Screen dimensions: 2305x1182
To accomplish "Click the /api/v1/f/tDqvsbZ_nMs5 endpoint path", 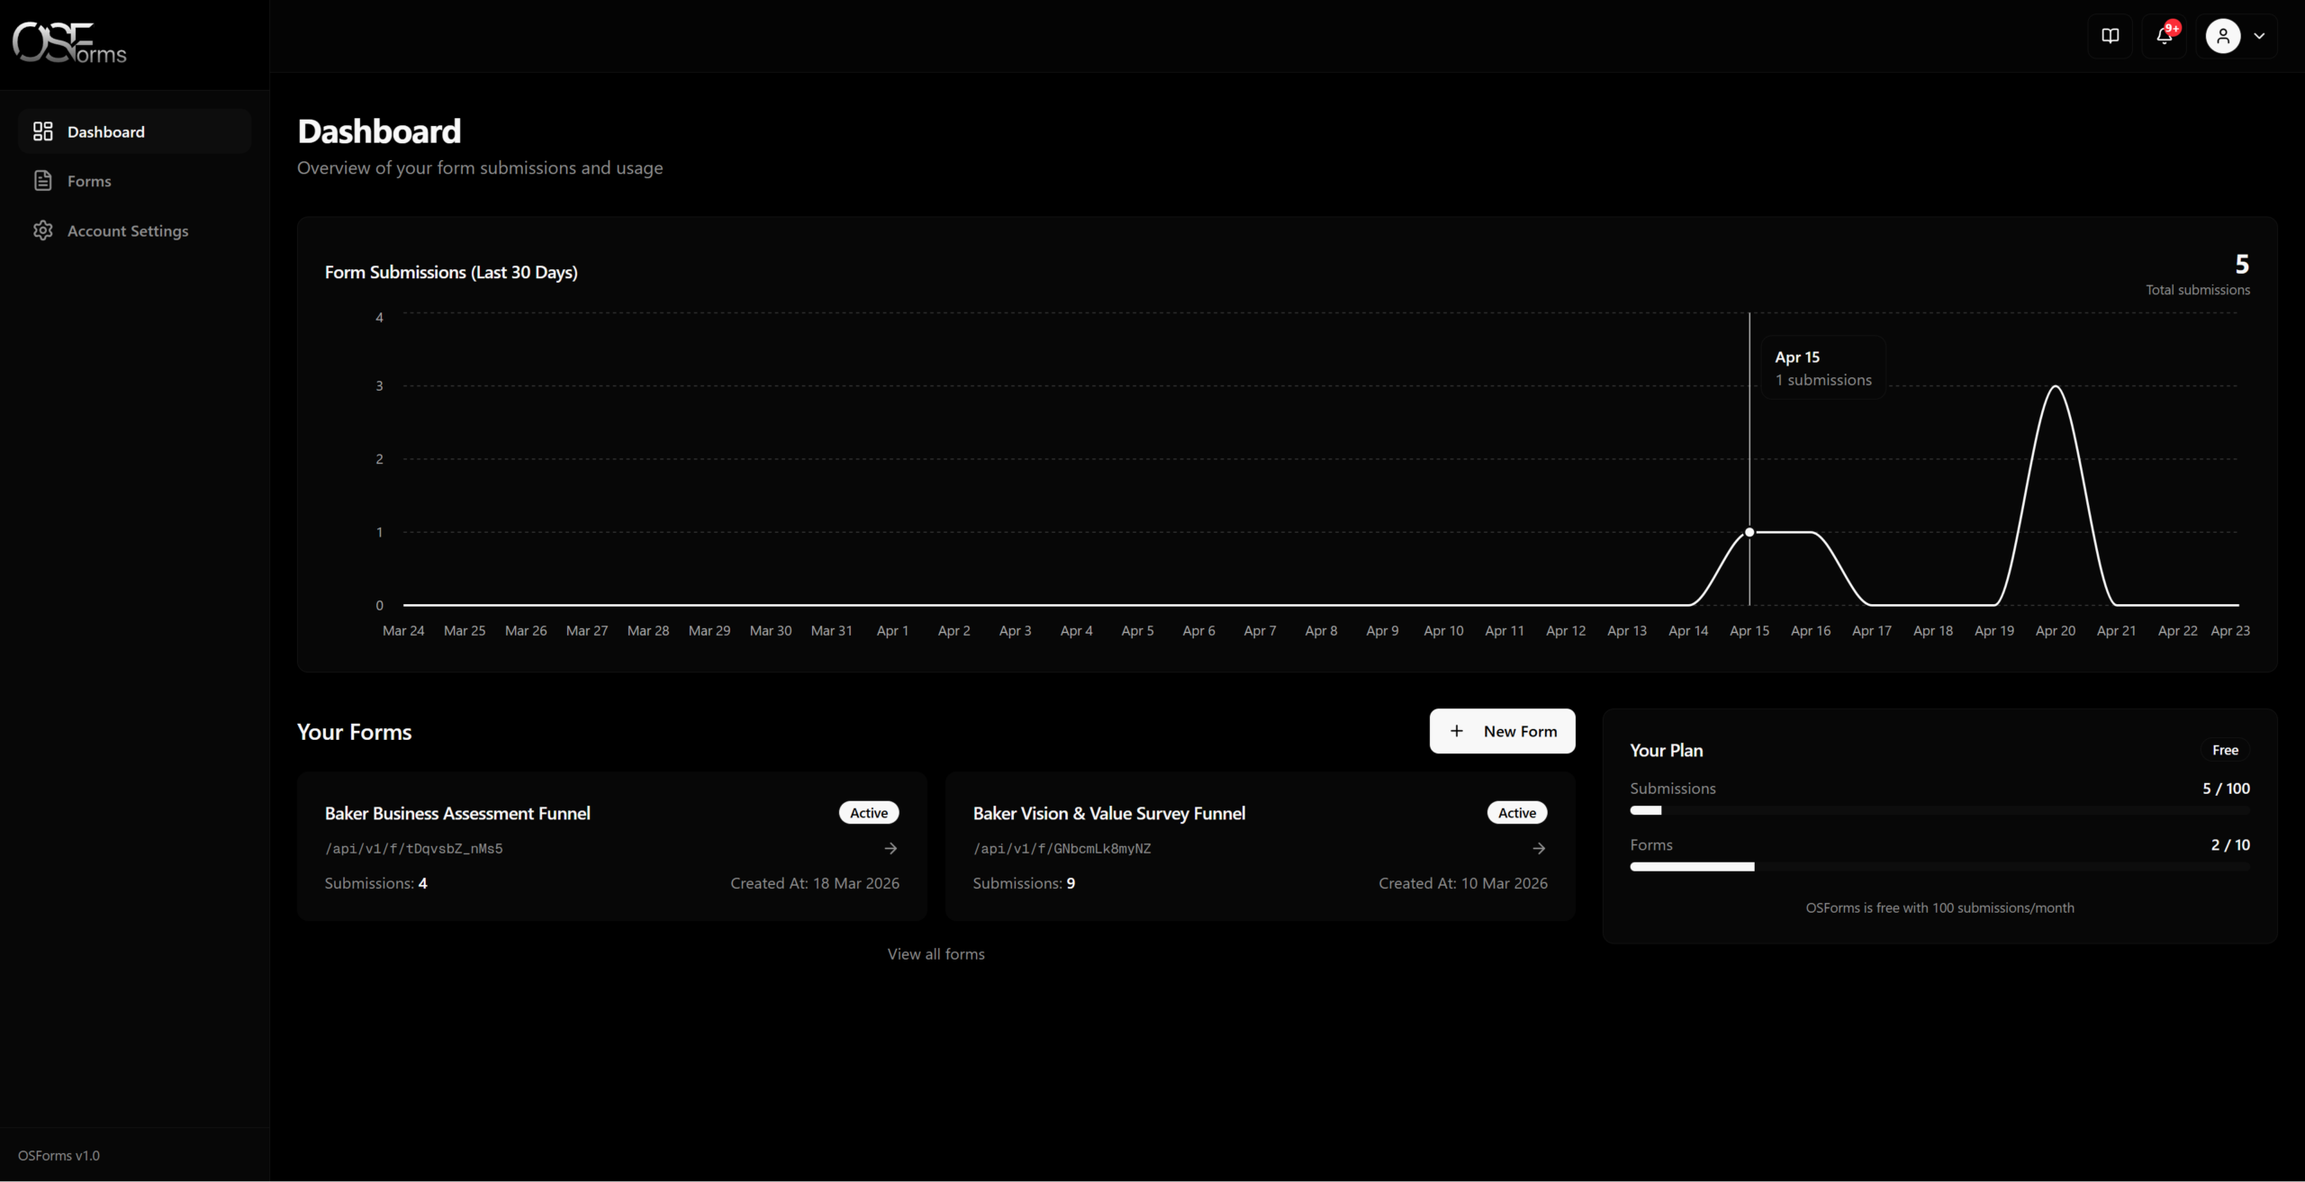I will point(413,847).
